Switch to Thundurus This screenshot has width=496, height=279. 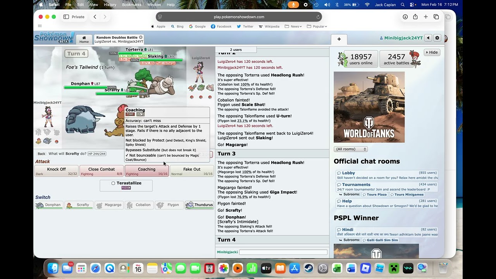(199, 205)
